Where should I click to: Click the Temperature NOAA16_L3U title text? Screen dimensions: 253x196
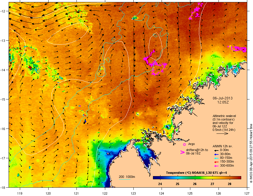[x=196, y=173]
